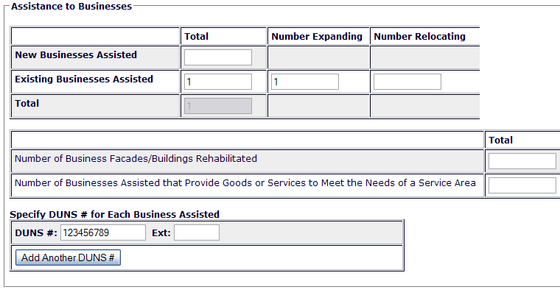Click the Goods or Services Service Area row label
560x295 pixels.
click(x=245, y=182)
